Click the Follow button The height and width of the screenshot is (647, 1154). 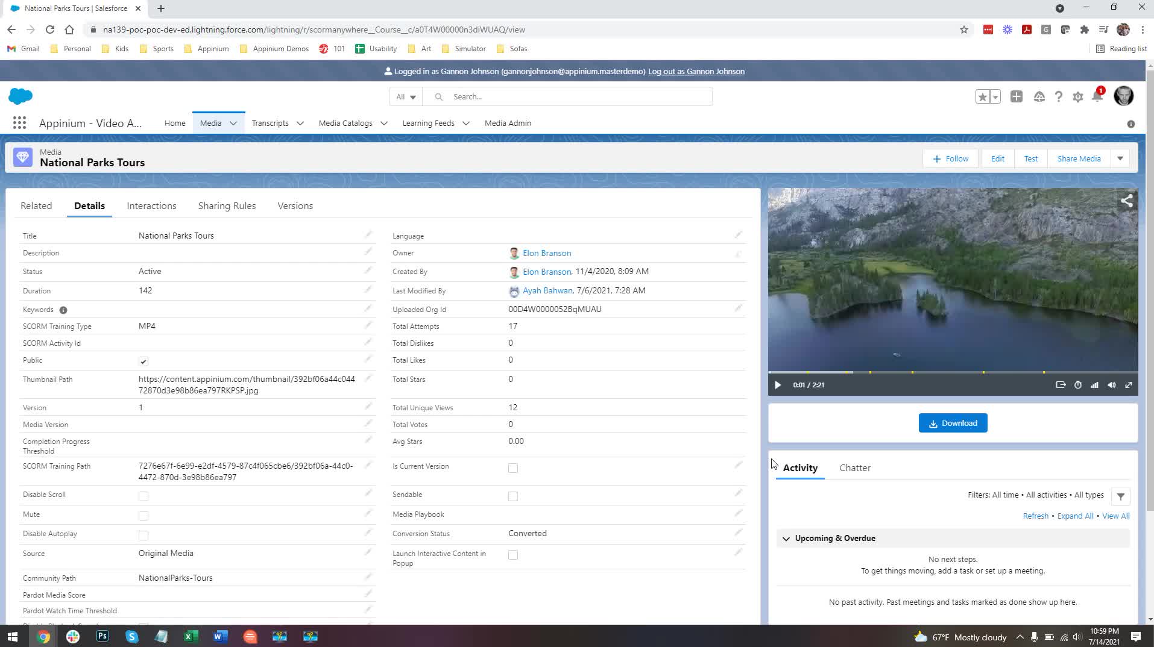(x=950, y=159)
